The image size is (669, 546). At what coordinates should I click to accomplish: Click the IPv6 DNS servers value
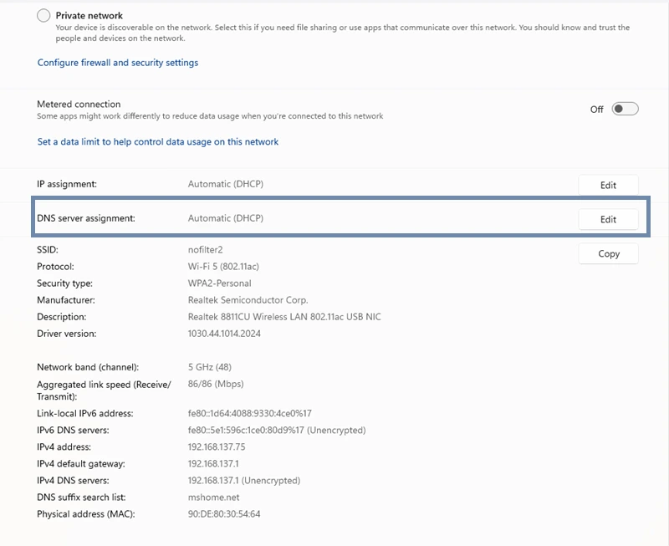(x=276, y=431)
